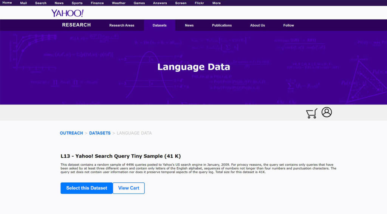Open the About Us tab
This screenshot has height=214, width=387.
[257, 25]
